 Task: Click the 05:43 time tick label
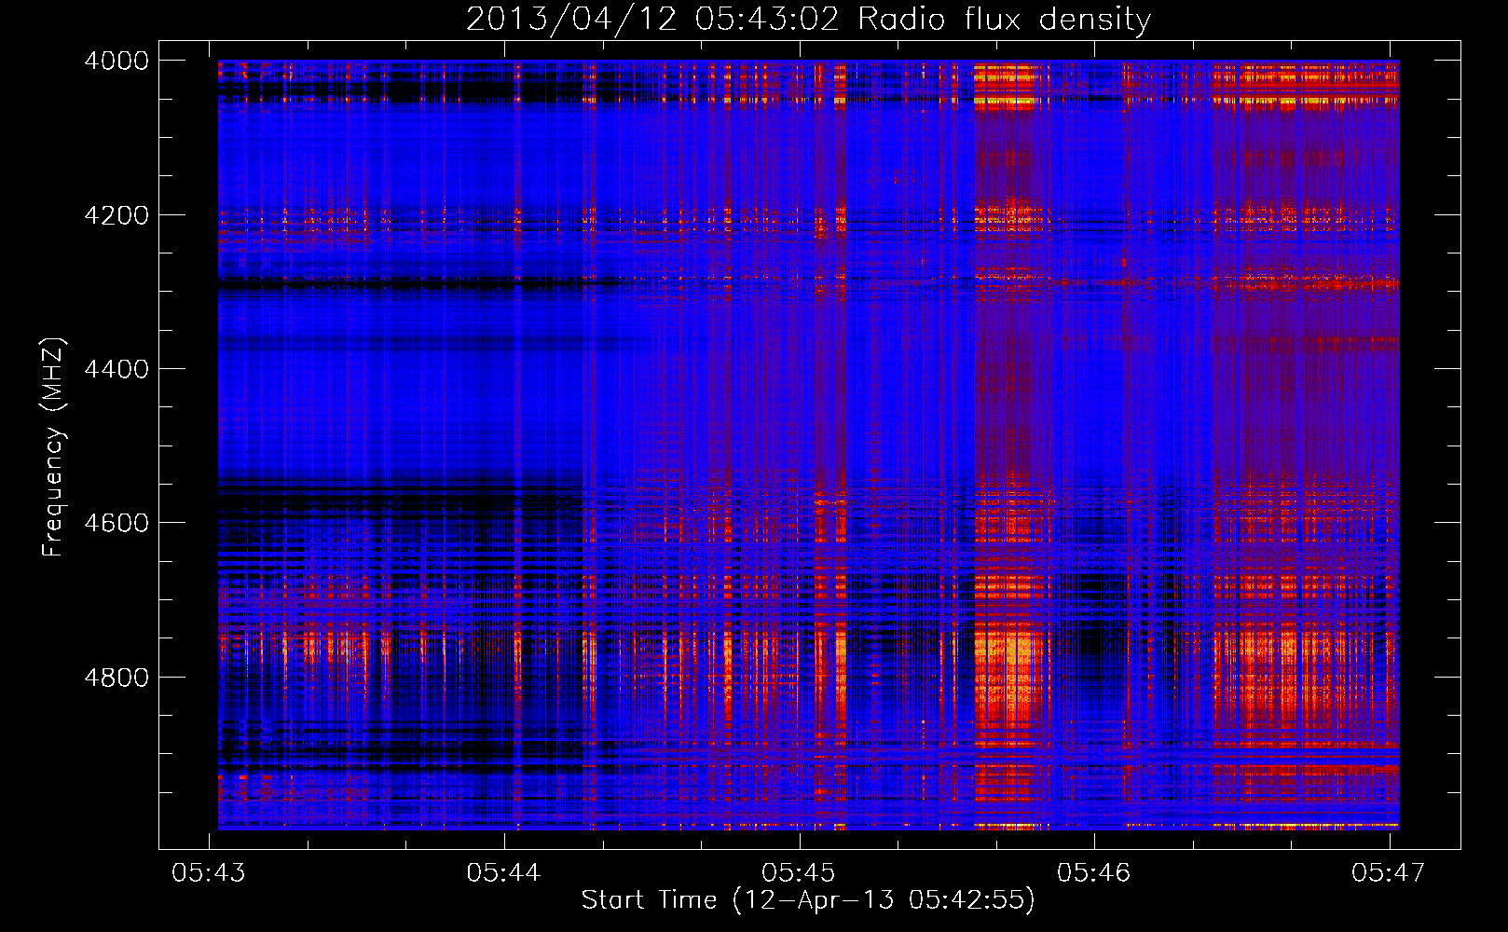(209, 872)
